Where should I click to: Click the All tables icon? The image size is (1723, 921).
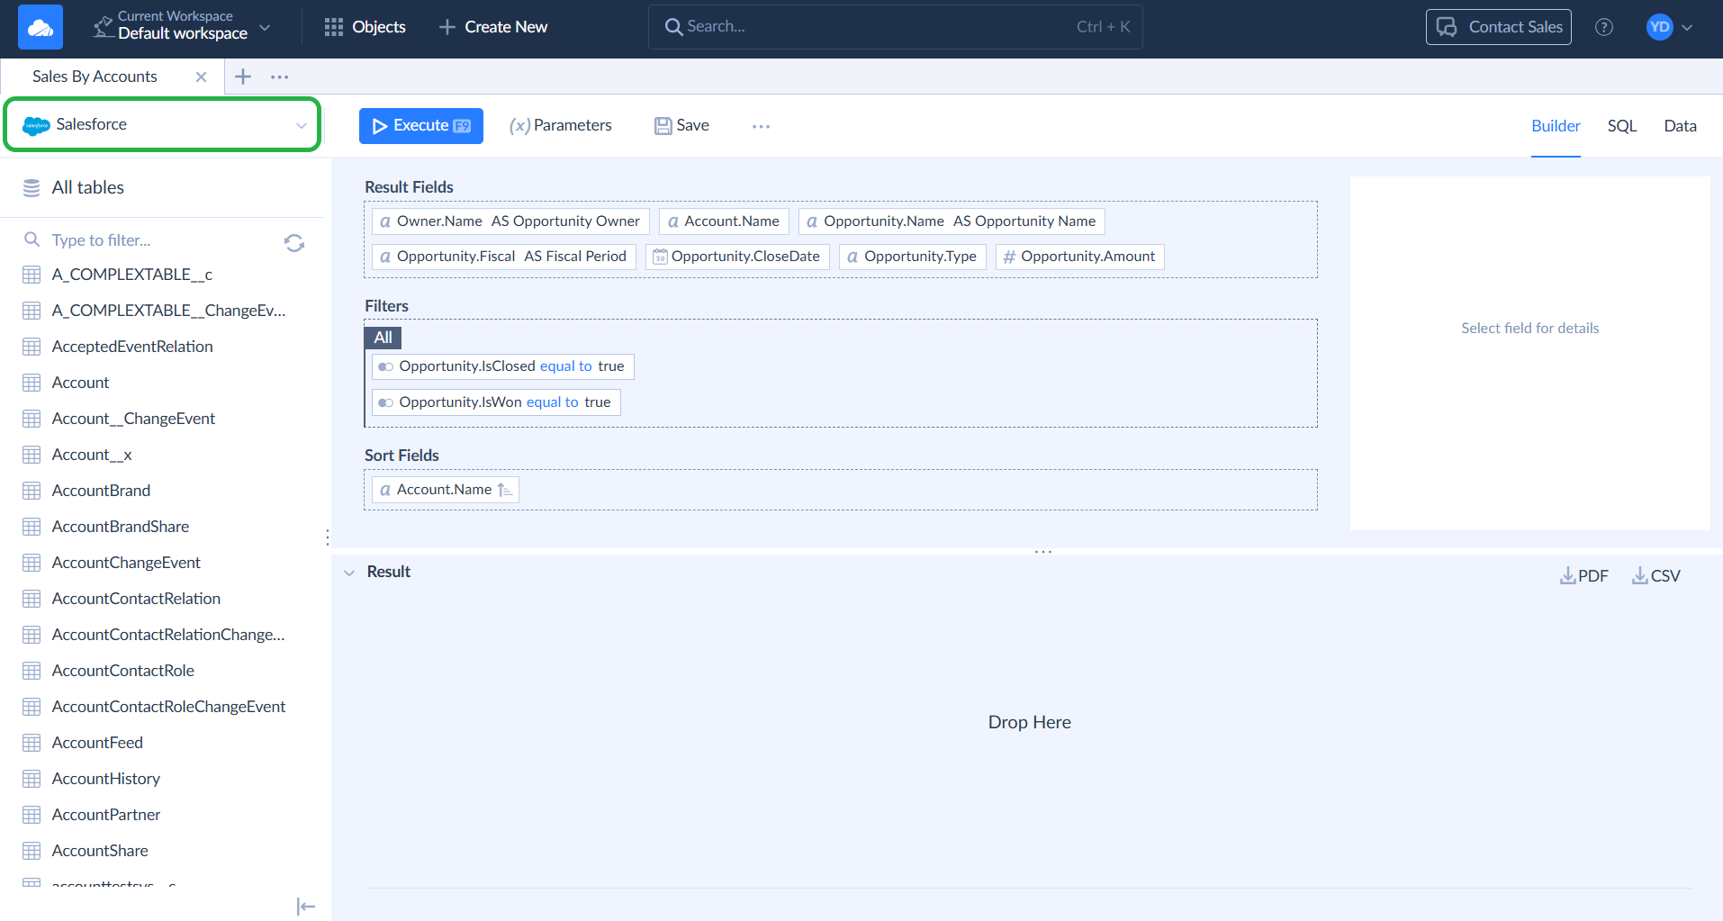coord(32,187)
